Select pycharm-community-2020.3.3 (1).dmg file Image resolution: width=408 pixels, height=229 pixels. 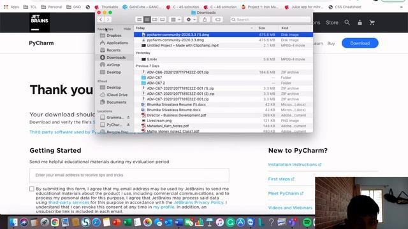coord(223,34)
